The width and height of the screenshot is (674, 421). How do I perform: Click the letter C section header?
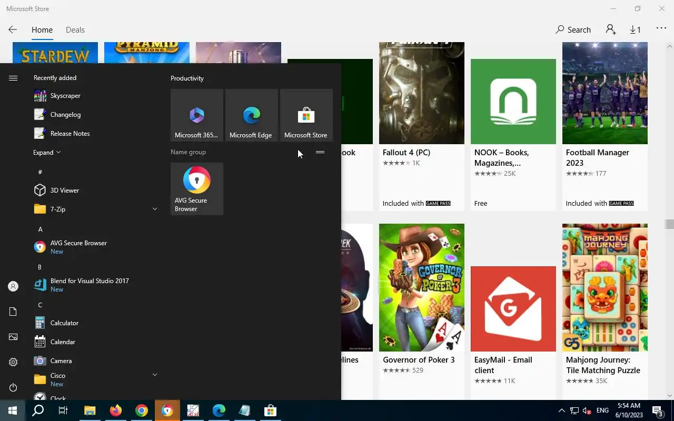[40, 305]
